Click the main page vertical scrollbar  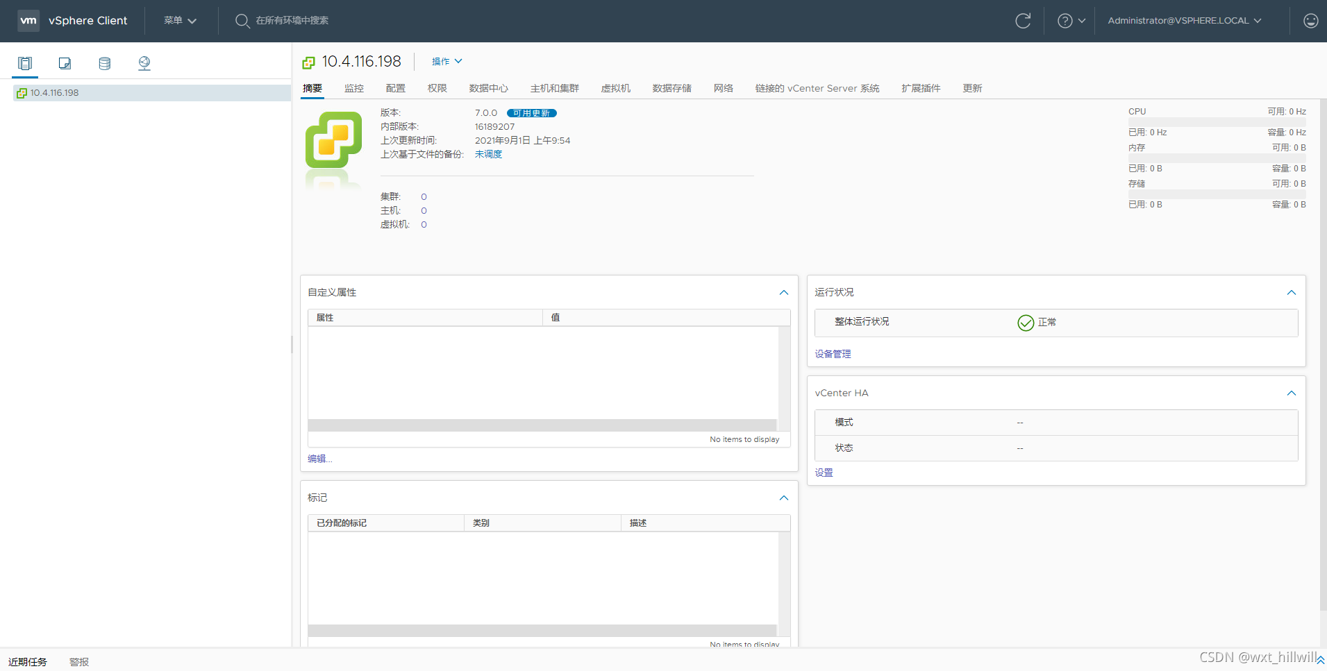tap(1323, 354)
